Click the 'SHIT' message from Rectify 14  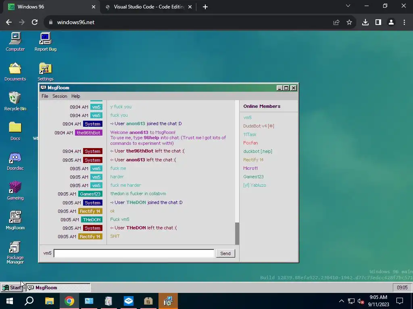click(115, 236)
